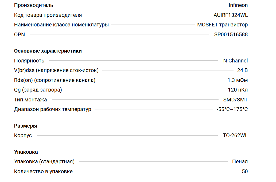
Task: Click the 24 В voltage value
Action: click(x=242, y=70)
